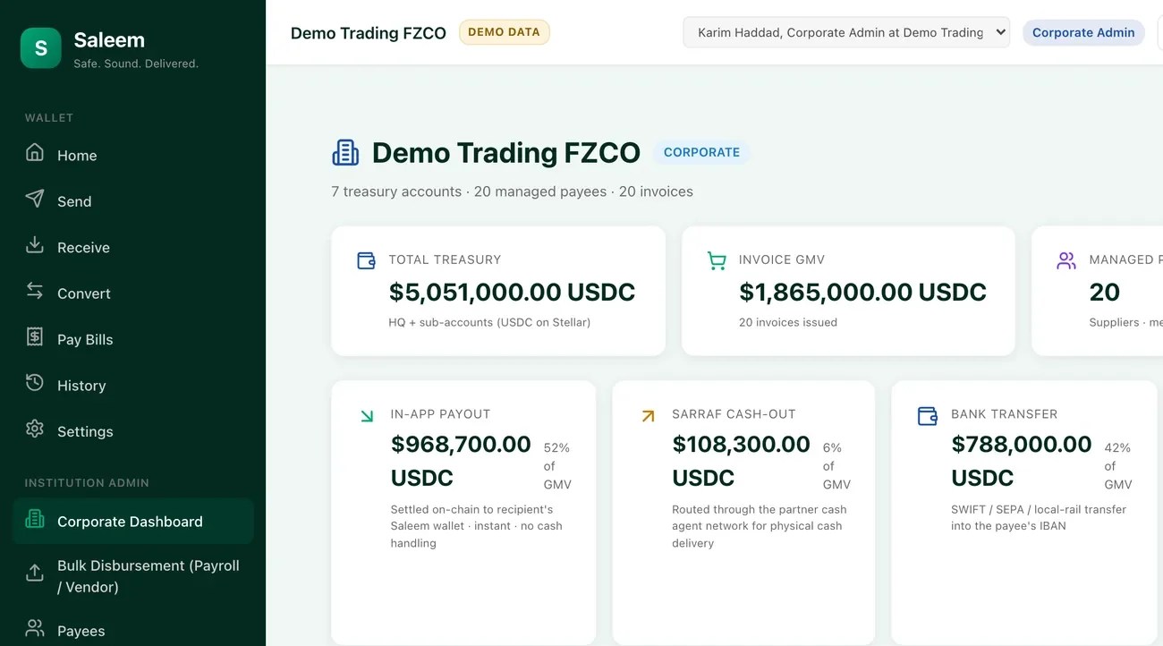This screenshot has width=1163, height=646.
Task: Click the IN-APP PAYOUT label
Action: 440,414
